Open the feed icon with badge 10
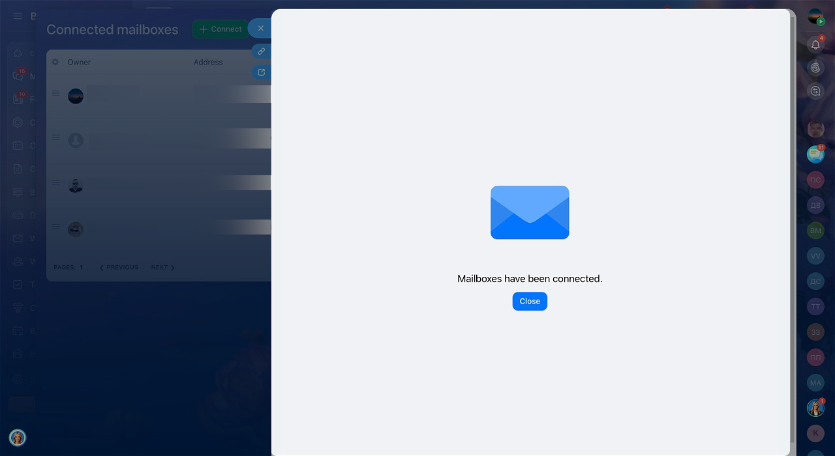 click(18, 100)
